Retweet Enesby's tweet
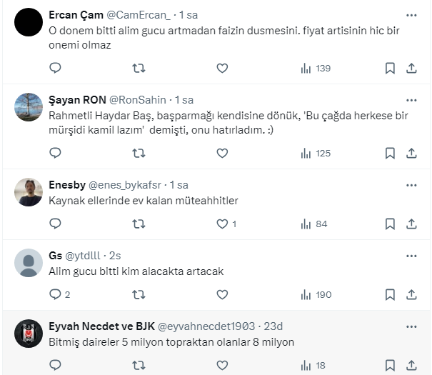 139,224
